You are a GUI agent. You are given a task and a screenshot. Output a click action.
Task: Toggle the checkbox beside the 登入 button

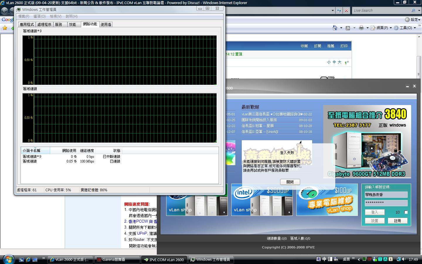click(x=406, y=212)
